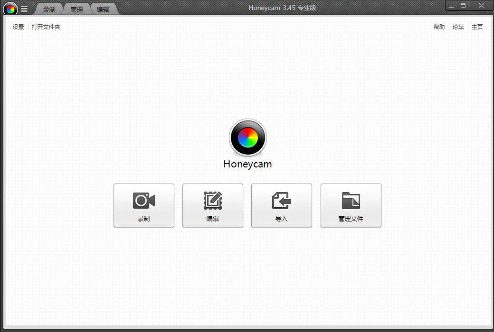Click the large 录制 camera button
Image resolution: width=494 pixels, height=332 pixels.
point(143,205)
